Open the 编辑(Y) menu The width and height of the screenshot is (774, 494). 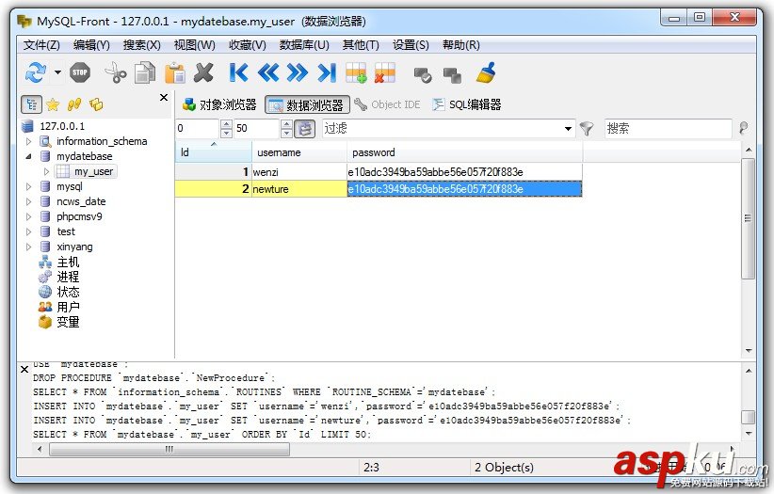coord(91,45)
